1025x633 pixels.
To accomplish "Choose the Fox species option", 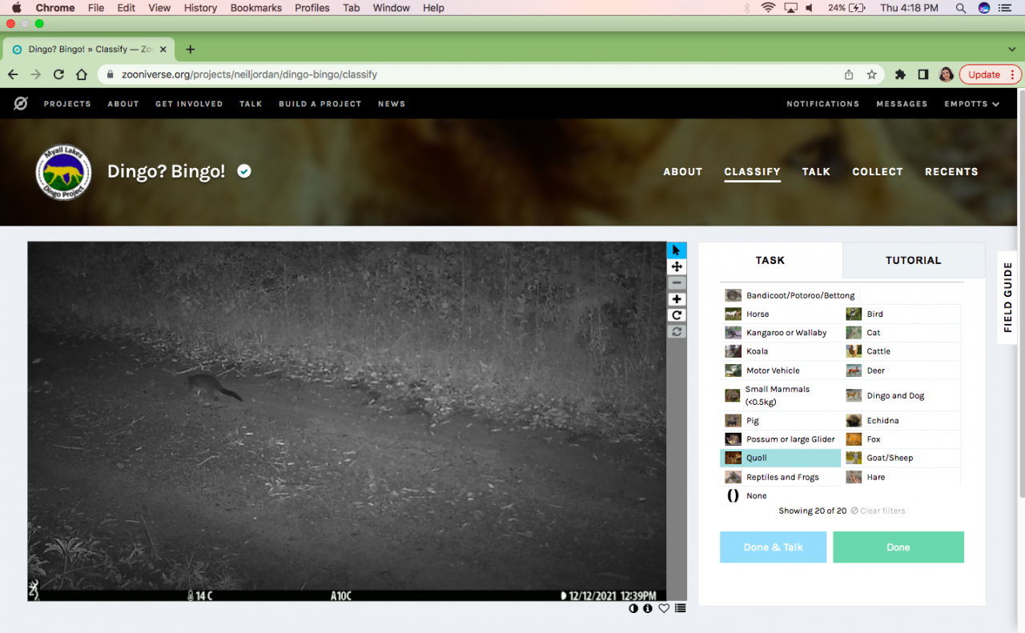I will click(901, 439).
